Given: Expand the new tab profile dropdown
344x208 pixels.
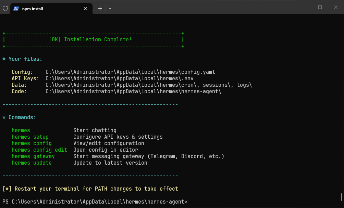Looking at the screenshot, I should [110, 9].
